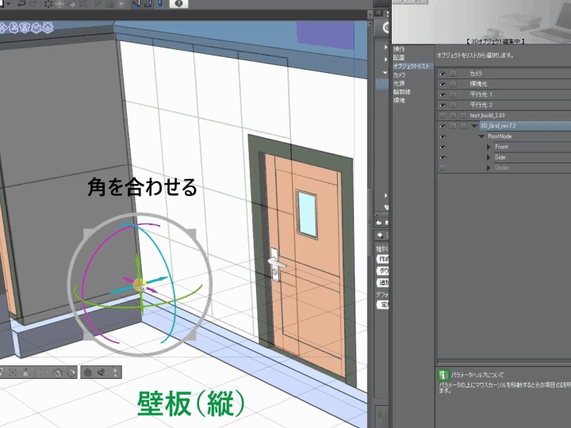Viewport: 571px width, 428px height.
Task: Toggle visibility eye for 平行光 2
Action: (x=443, y=105)
